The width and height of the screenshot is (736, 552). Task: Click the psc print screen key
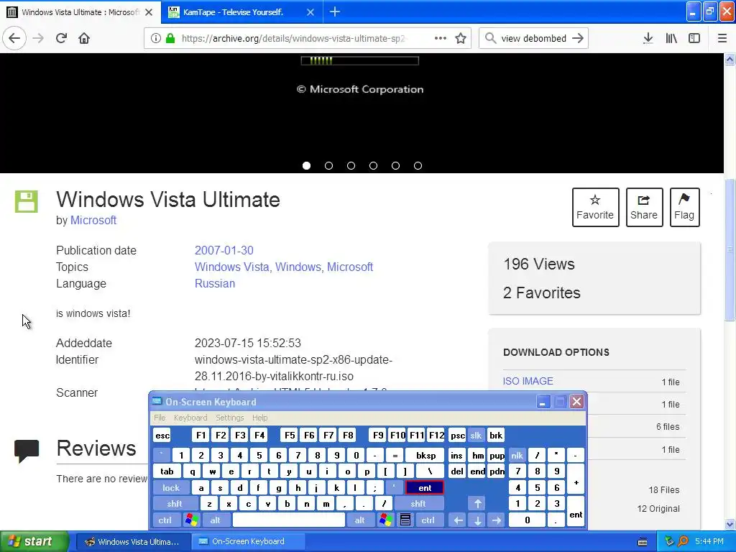coord(458,435)
